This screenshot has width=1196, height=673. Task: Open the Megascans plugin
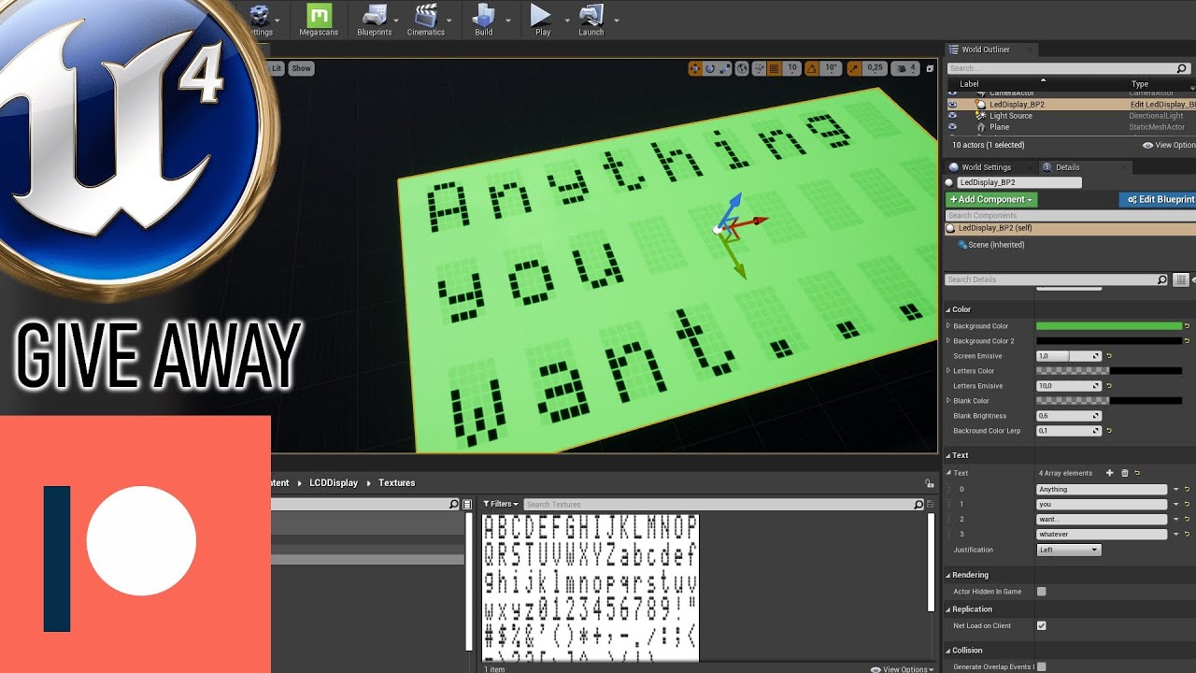click(x=319, y=20)
